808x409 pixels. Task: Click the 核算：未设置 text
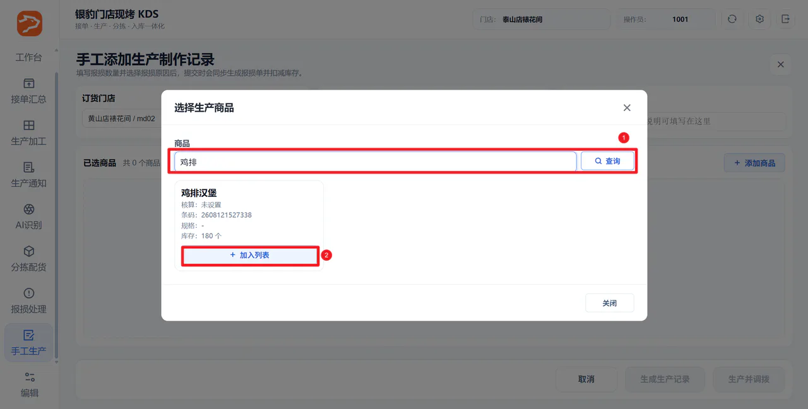click(201, 205)
